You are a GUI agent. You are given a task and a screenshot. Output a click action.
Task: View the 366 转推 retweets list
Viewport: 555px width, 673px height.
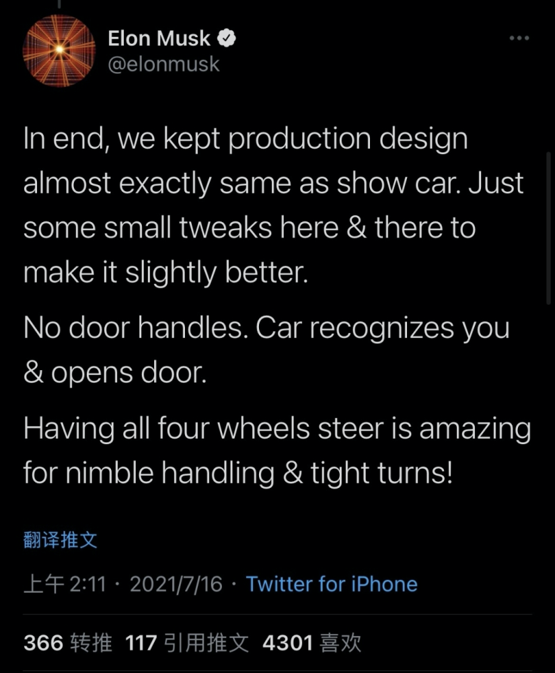click(68, 643)
